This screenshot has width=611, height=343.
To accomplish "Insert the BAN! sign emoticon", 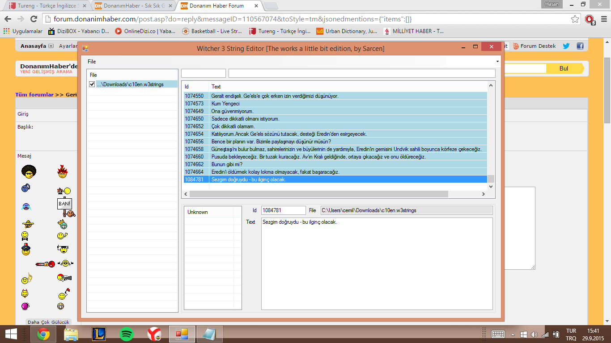I will 65,207.
